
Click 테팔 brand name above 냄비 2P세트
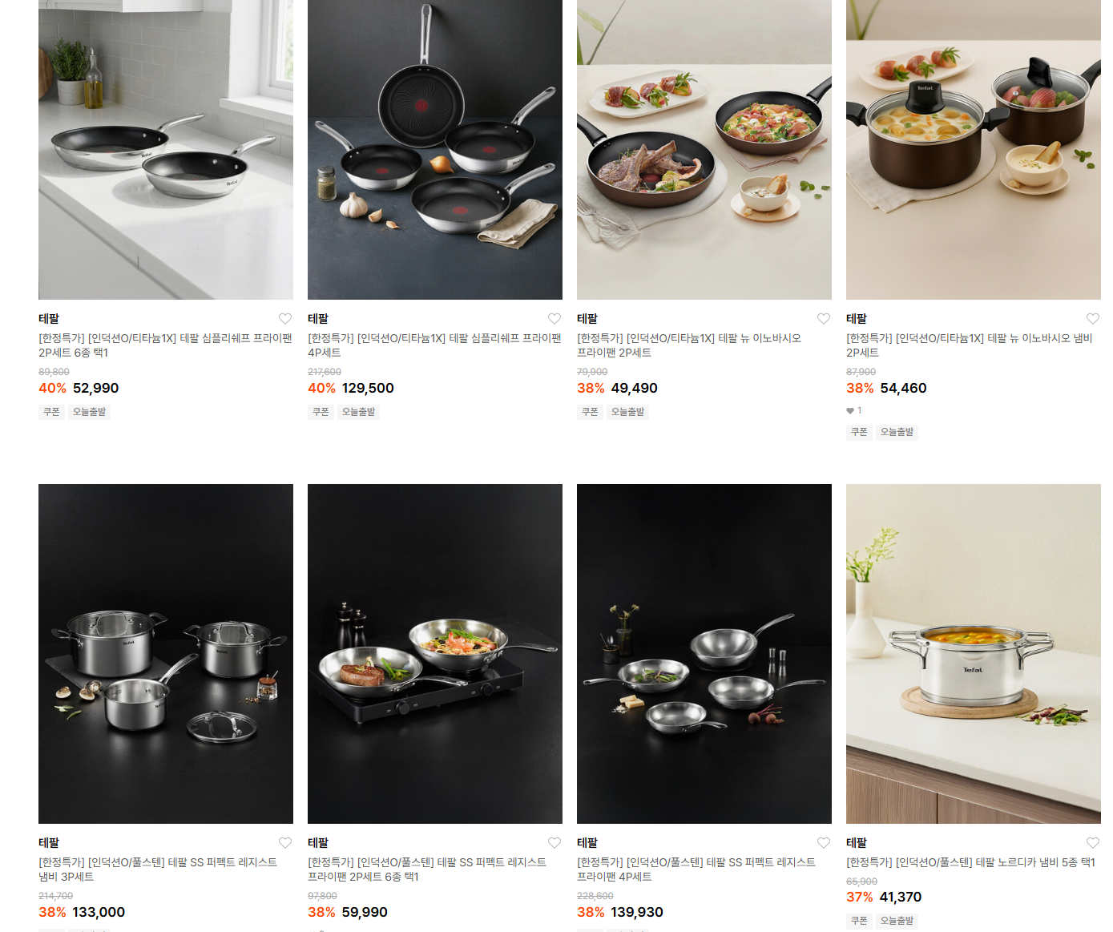click(x=857, y=319)
